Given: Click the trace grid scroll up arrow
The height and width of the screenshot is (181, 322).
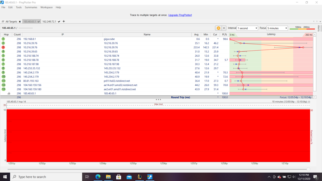Looking at the screenshot, I should pos(315,34).
